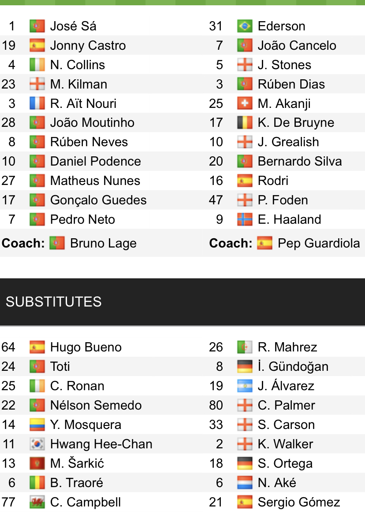Select coach Pep Guardiola's name
This screenshot has width=365, height=521.
(318, 243)
